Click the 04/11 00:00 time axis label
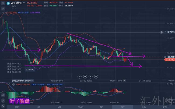 coord(145,81)
